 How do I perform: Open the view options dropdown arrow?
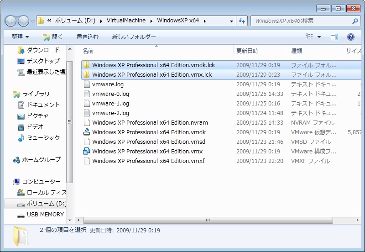(x=319, y=37)
